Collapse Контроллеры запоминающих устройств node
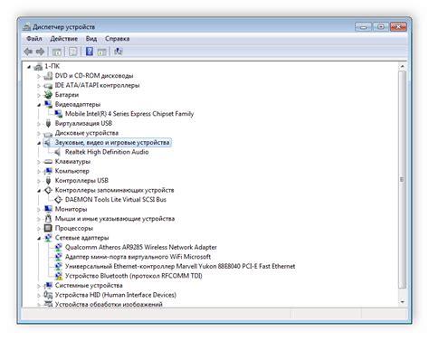This screenshot has height=341, width=429. (39, 191)
